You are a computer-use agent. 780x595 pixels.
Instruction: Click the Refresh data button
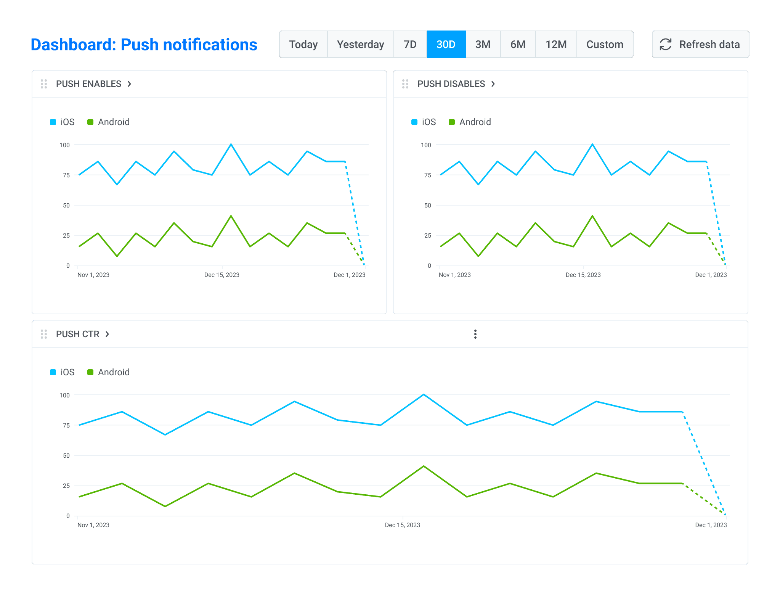(x=700, y=44)
